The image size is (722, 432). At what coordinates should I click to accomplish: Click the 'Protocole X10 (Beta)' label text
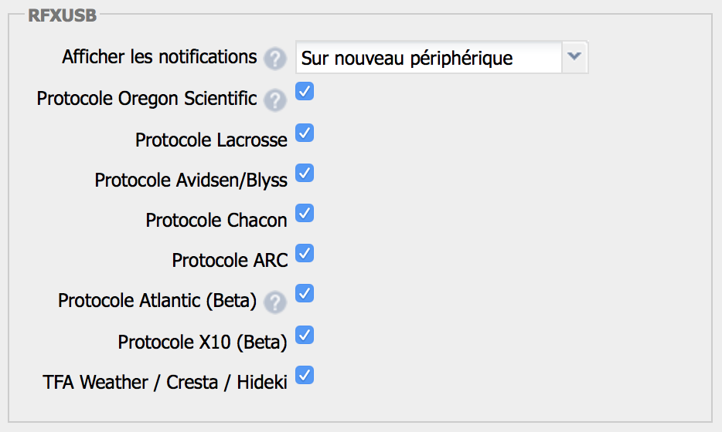point(203,342)
